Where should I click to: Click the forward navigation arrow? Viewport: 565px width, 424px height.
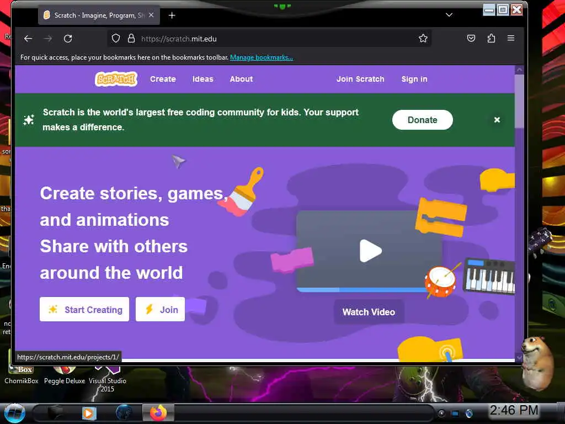click(48, 39)
